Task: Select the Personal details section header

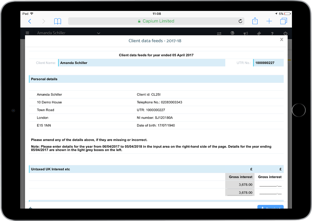Action: 156,79
